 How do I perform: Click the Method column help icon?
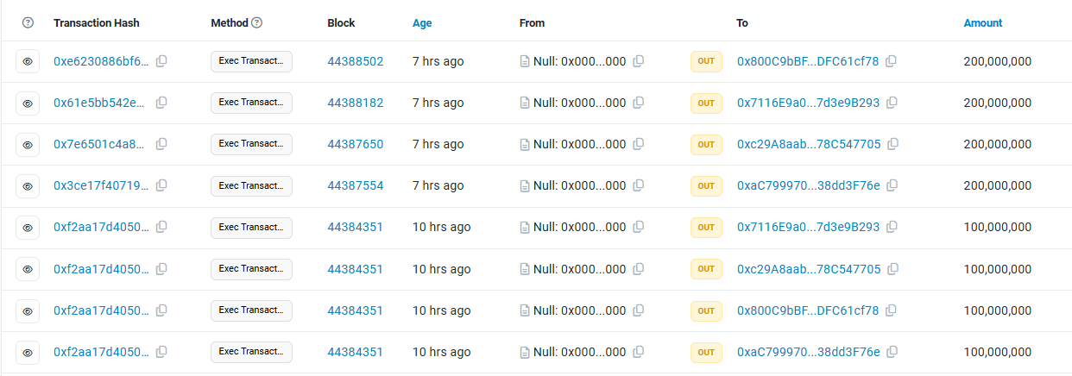(256, 23)
